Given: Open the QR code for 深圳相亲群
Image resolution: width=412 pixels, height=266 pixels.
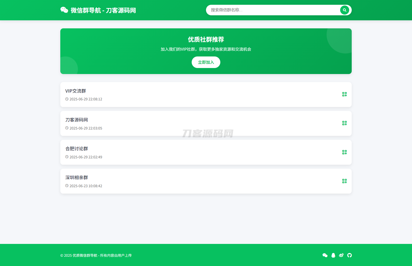Looking at the screenshot, I should point(344,181).
